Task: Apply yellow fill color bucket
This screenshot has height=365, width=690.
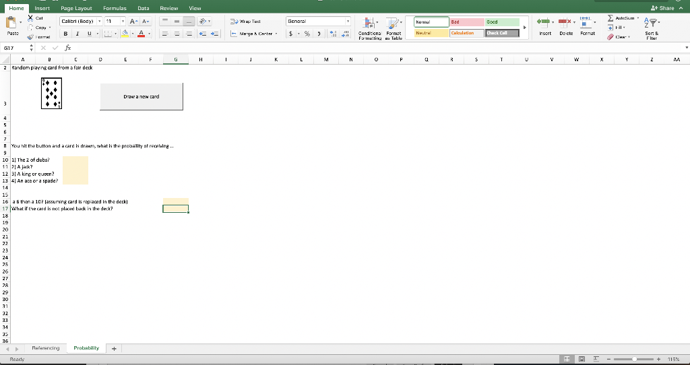Action: click(125, 34)
